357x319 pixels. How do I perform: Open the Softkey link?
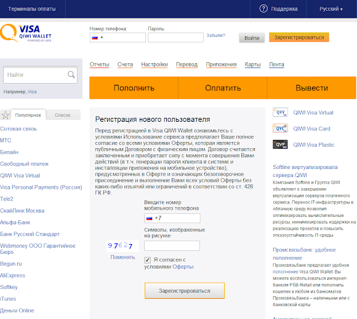click(x=9, y=287)
